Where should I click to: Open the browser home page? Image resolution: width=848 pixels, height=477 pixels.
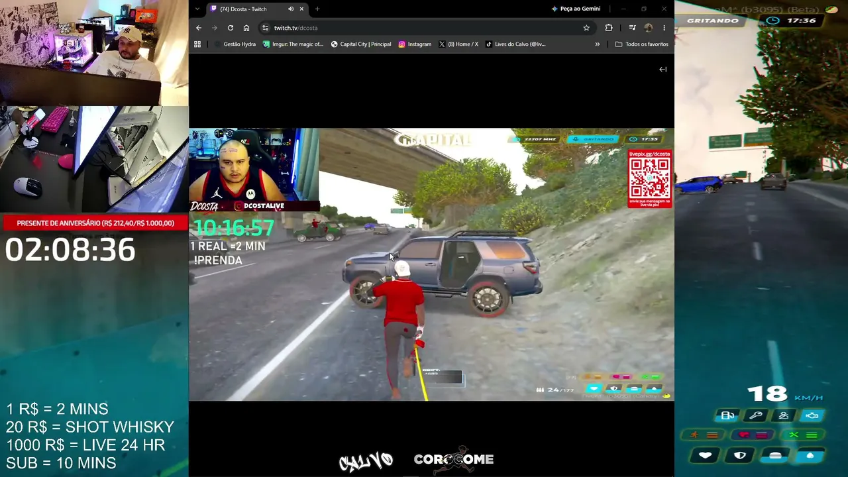coord(246,28)
